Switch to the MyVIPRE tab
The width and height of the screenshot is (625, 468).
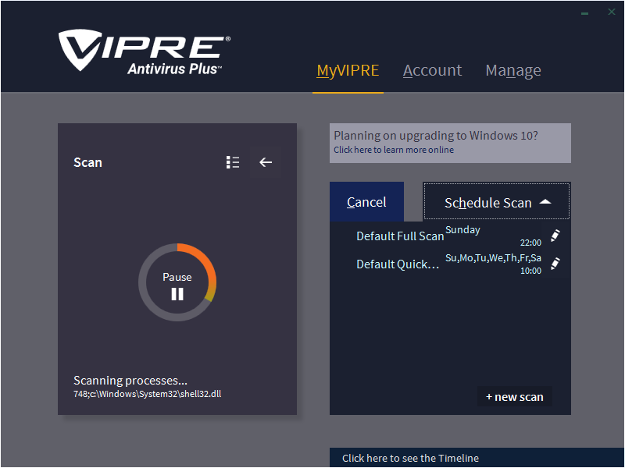[x=348, y=71]
